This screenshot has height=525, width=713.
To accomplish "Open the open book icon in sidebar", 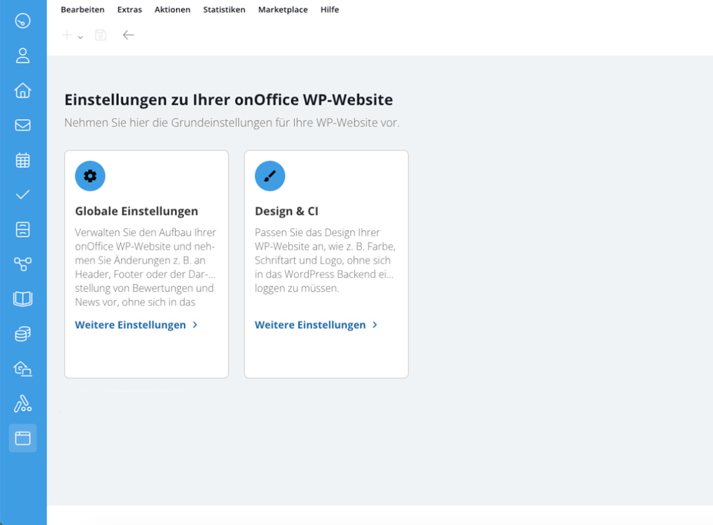I will (23, 299).
